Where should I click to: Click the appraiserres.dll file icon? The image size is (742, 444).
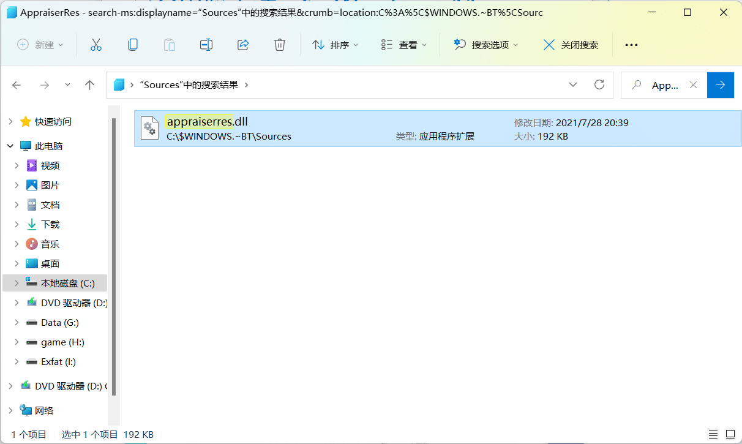coord(150,127)
